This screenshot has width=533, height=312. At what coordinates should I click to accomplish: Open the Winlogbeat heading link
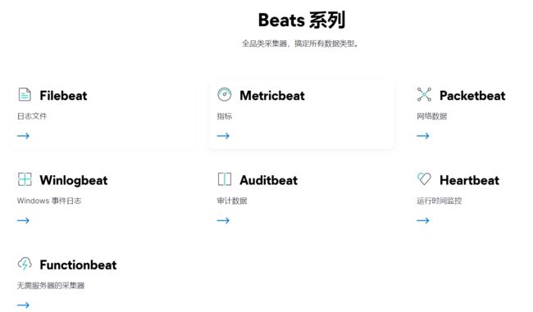[x=74, y=180]
